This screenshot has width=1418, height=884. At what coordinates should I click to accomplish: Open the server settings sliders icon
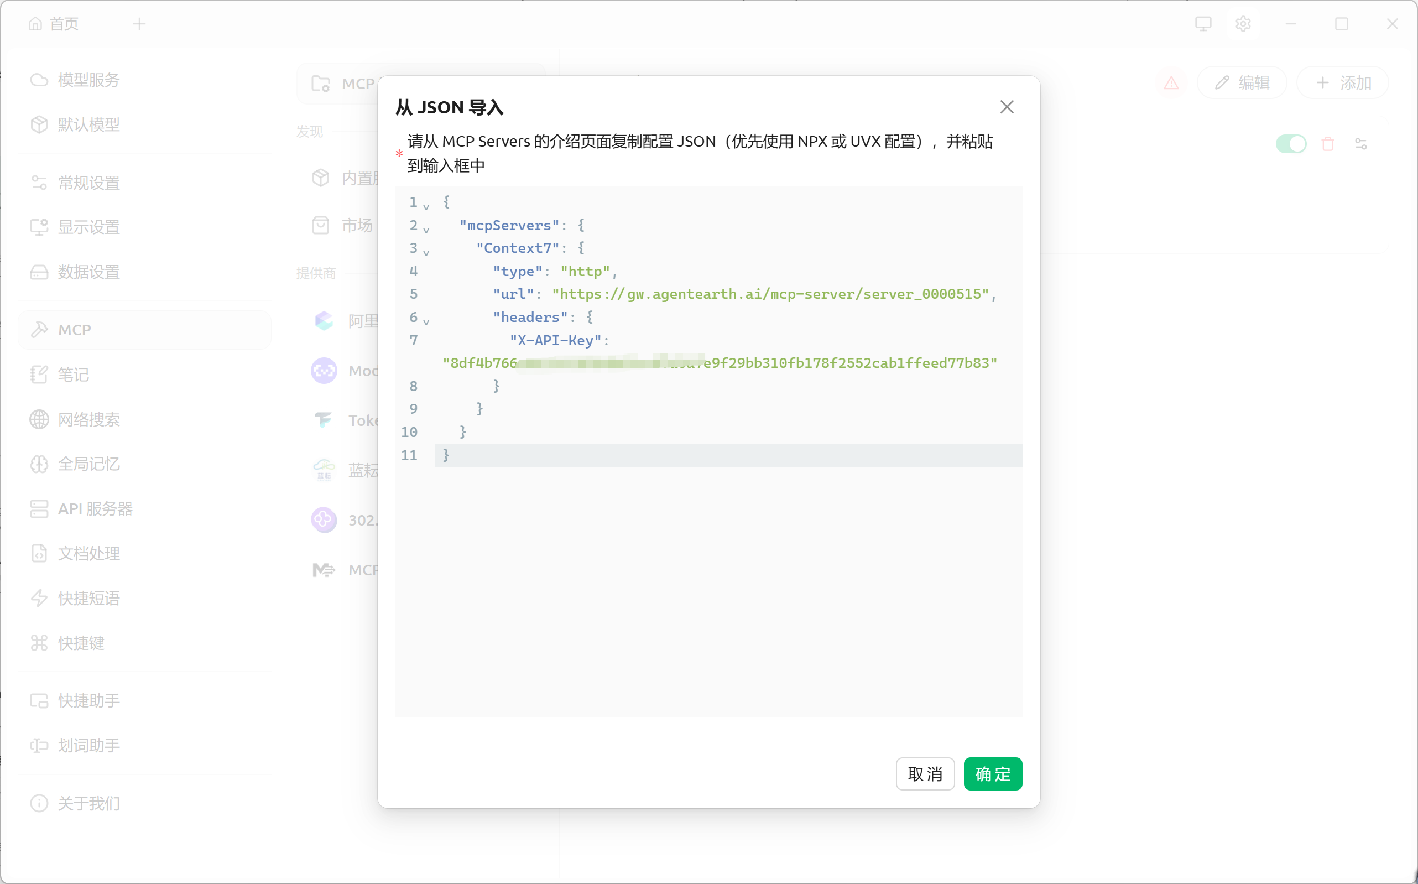pyautogui.click(x=1360, y=144)
